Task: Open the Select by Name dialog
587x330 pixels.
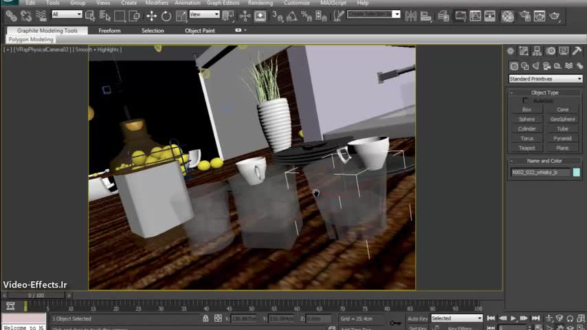Action: pos(104,16)
